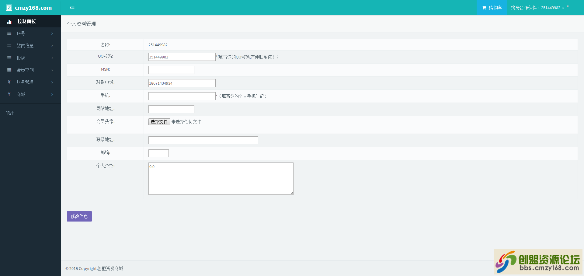Expand the 商城 menu chevron
Image resolution: width=584 pixels, height=276 pixels.
(52, 94)
